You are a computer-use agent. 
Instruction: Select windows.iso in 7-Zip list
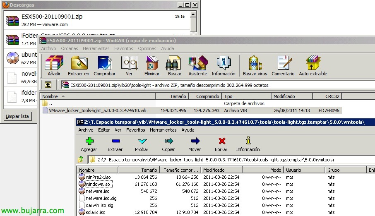click(x=98, y=184)
